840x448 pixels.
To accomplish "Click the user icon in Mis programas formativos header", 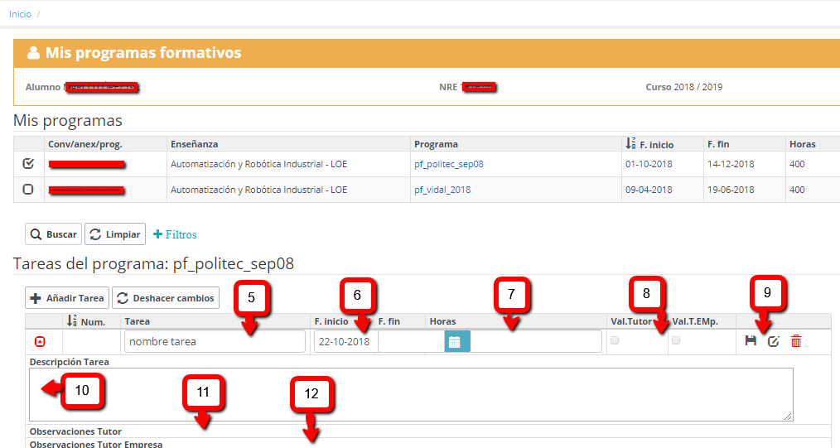I will (33, 53).
